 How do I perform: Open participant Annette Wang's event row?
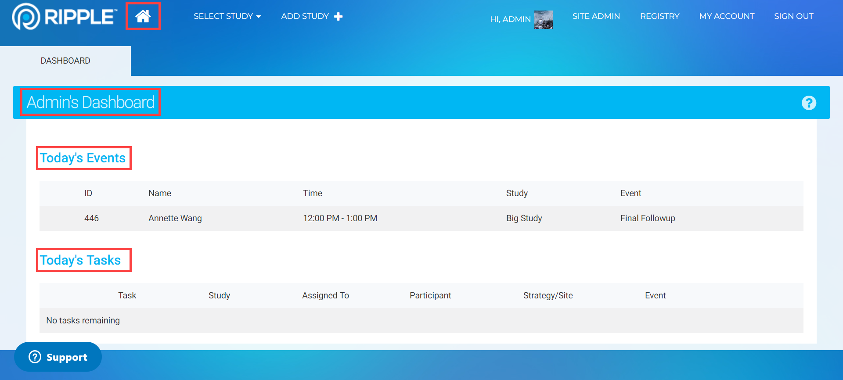point(175,218)
